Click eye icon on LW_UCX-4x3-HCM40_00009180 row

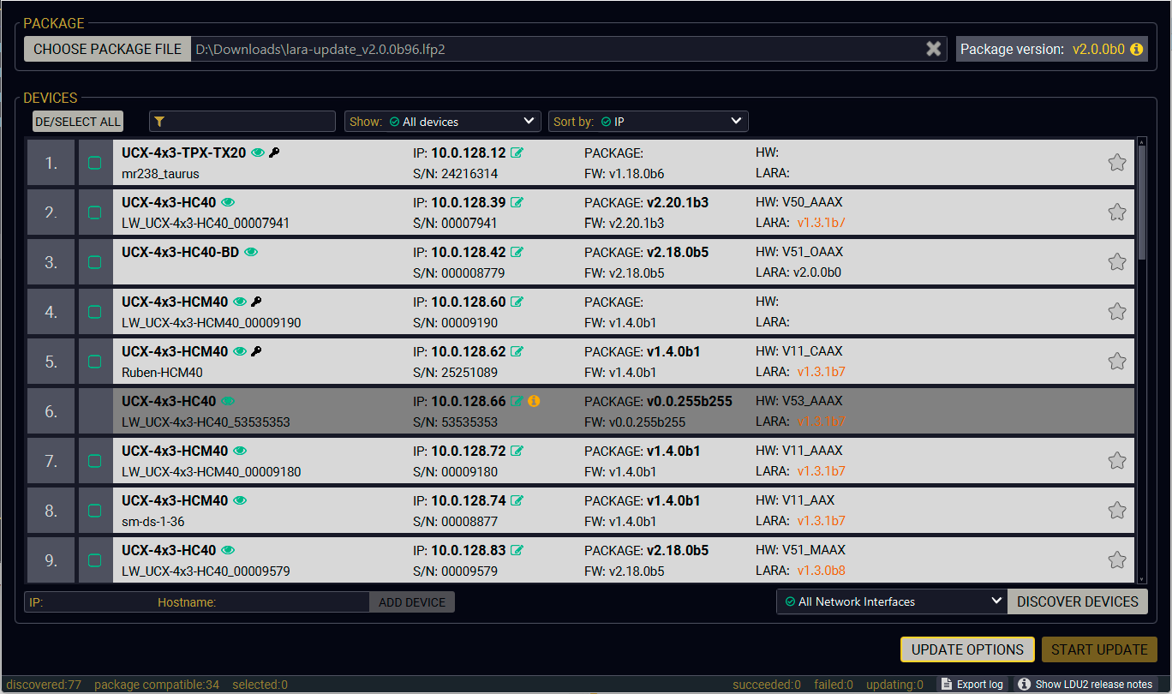point(240,451)
